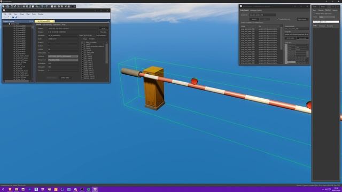Switch to the Extensions tab of the entity

[57, 25]
